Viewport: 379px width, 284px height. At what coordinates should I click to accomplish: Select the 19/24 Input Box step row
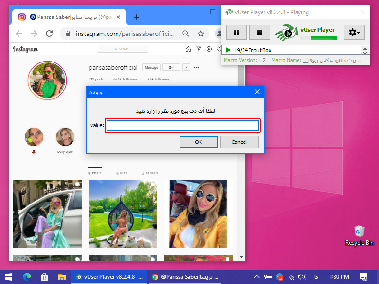click(x=291, y=50)
